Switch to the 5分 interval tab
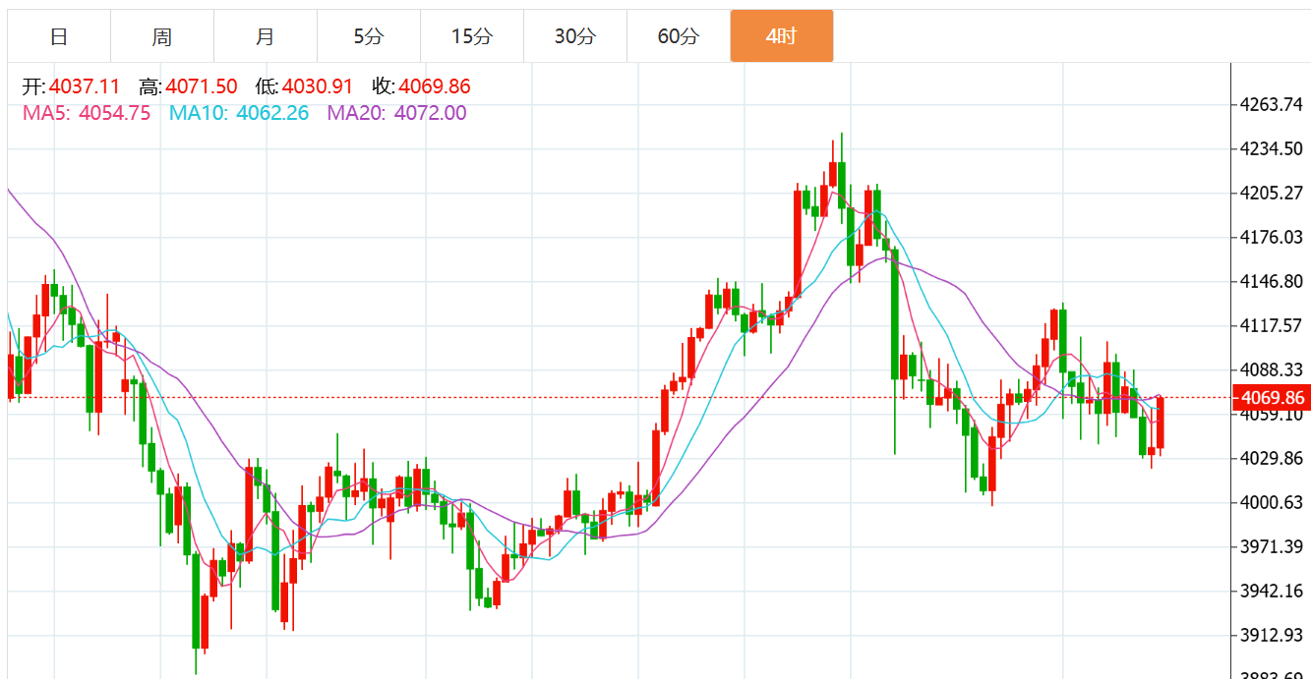The image size is (1311, 679). 369,37
